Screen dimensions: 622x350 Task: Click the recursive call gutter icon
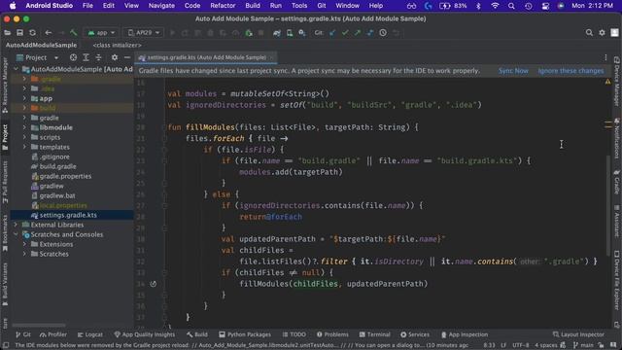pyautogui.click(x=154, y=284)
